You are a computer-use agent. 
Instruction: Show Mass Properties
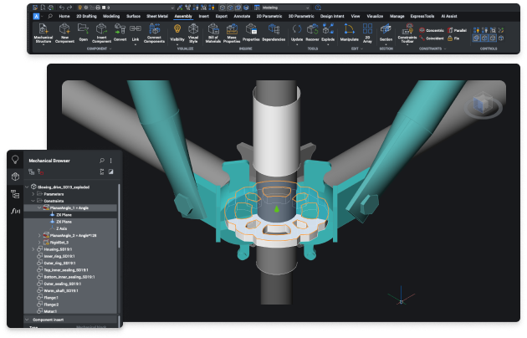232,33
